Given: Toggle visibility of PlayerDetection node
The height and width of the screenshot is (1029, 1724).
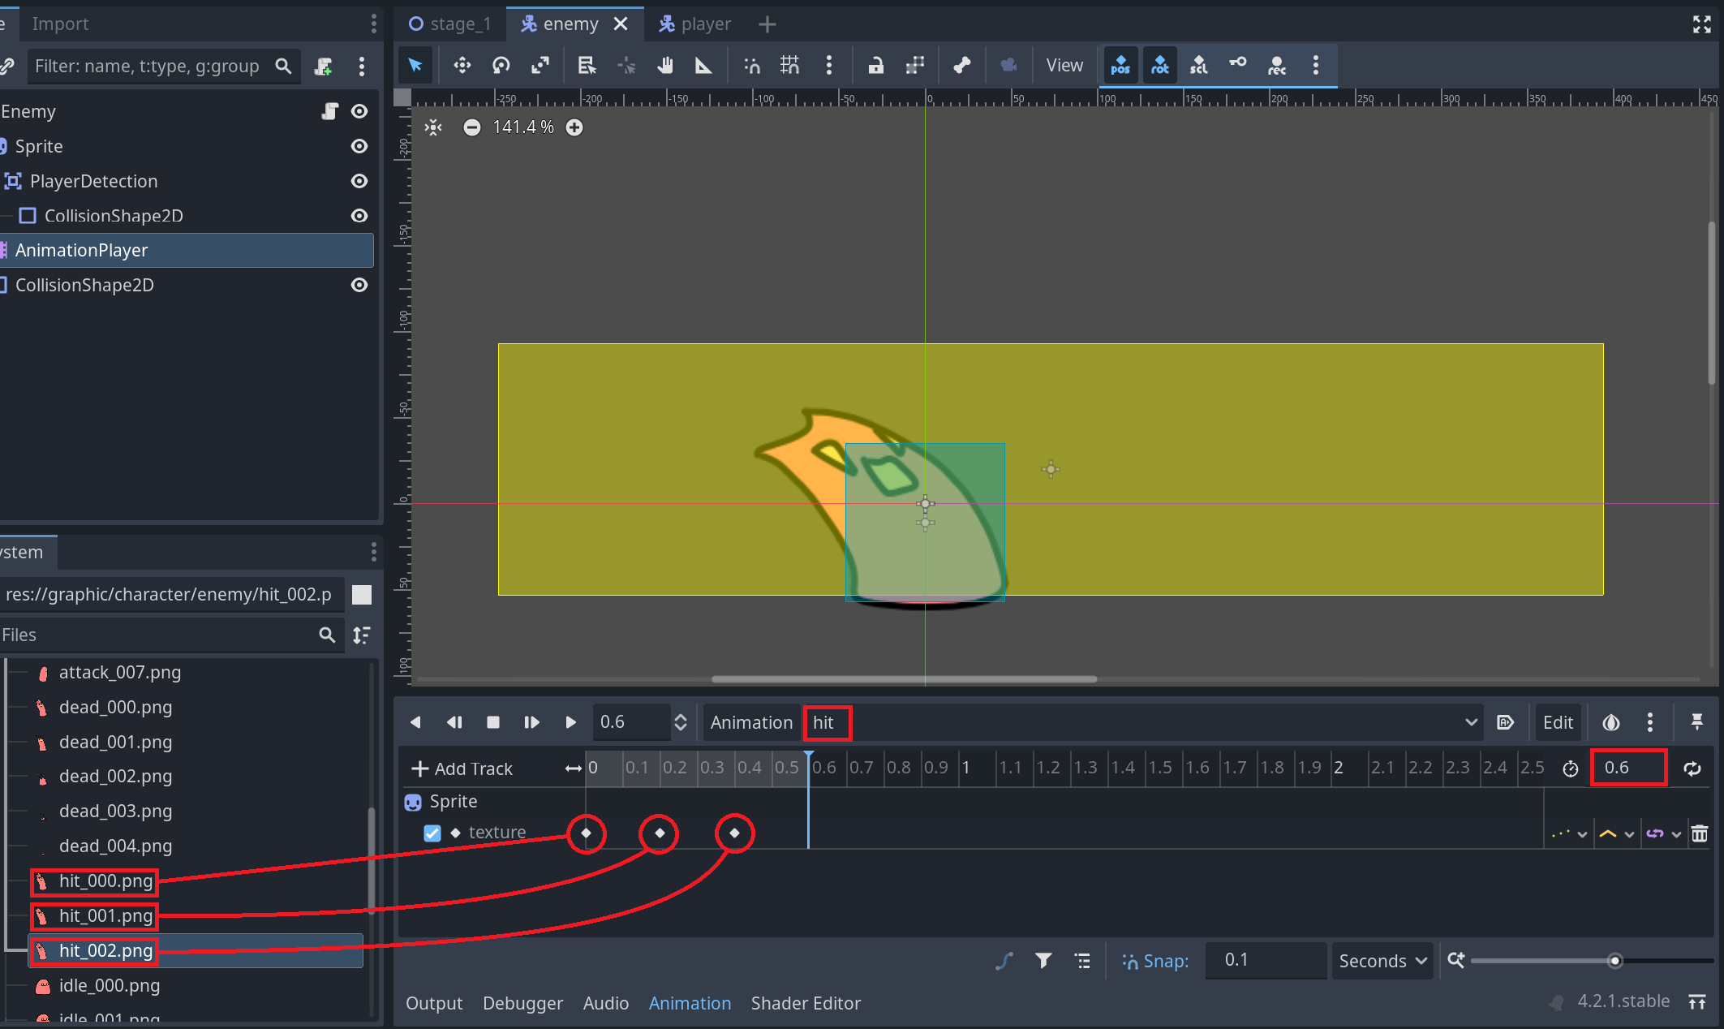Looking at the screenshot, I should pos(359,181).
